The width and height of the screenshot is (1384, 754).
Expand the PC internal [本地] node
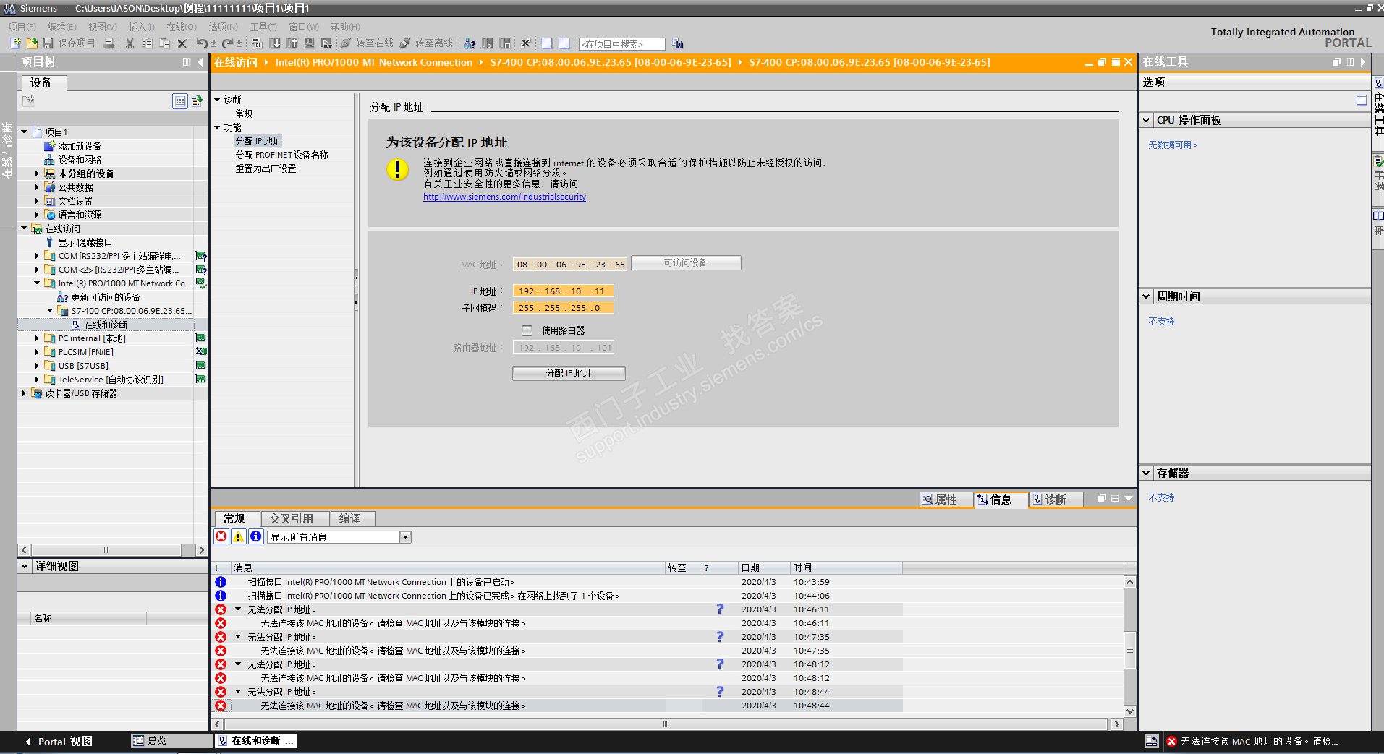click(x=37, y=338)
